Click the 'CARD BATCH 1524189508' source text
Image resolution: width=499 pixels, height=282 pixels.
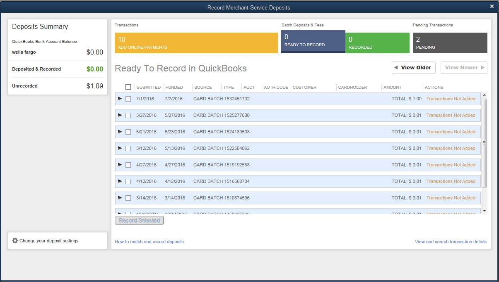222,132
